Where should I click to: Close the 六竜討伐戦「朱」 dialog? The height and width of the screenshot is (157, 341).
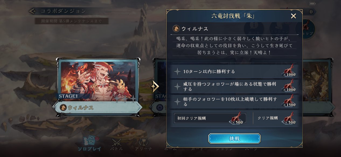tap(293, 16)
